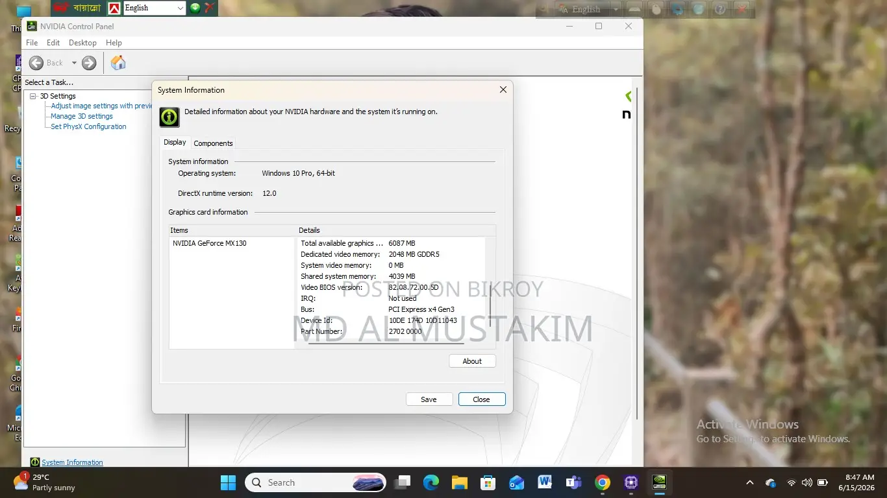Open the Edit menu
The height and width of the screenshot is (498, 887).
(53, 43)
